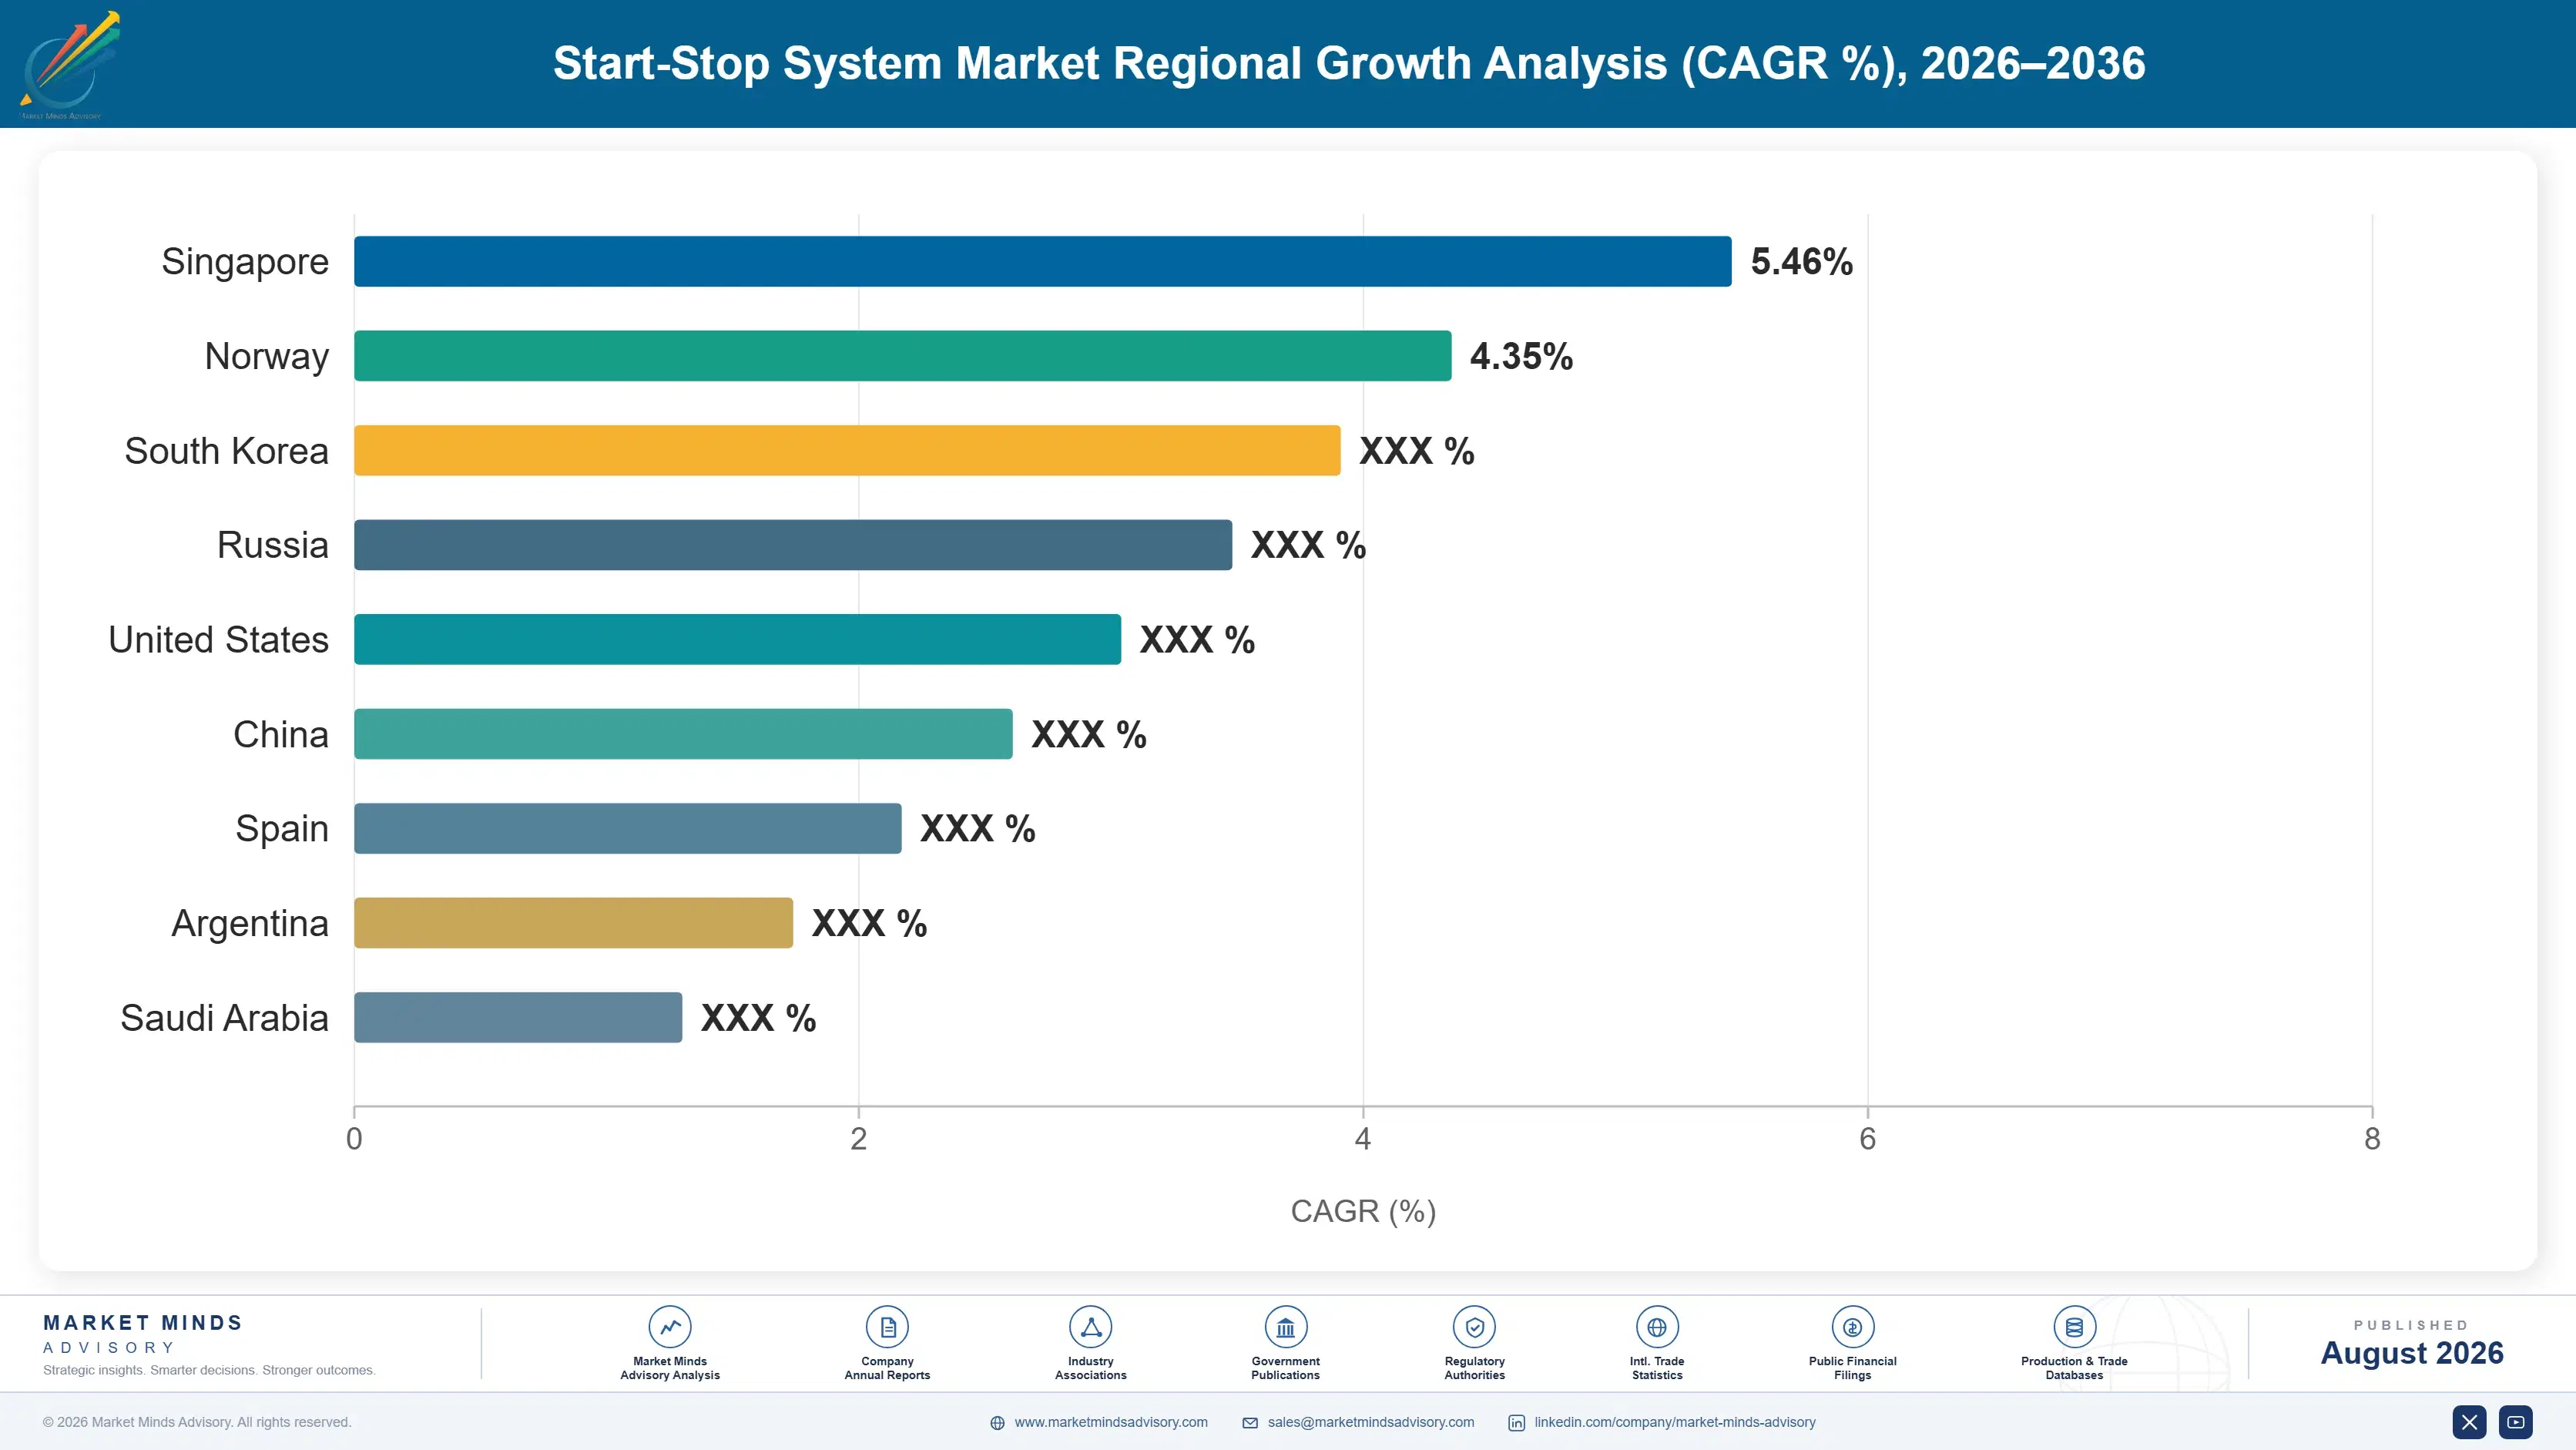Click the Norway green bar
The height and width of the screenshot is (1450, 2576).
[903, 356]
